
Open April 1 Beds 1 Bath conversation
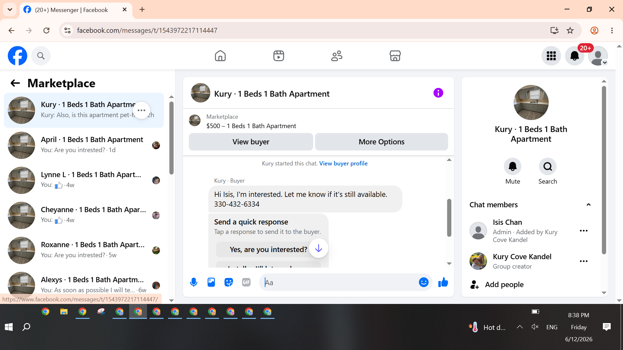coord(84,145)
